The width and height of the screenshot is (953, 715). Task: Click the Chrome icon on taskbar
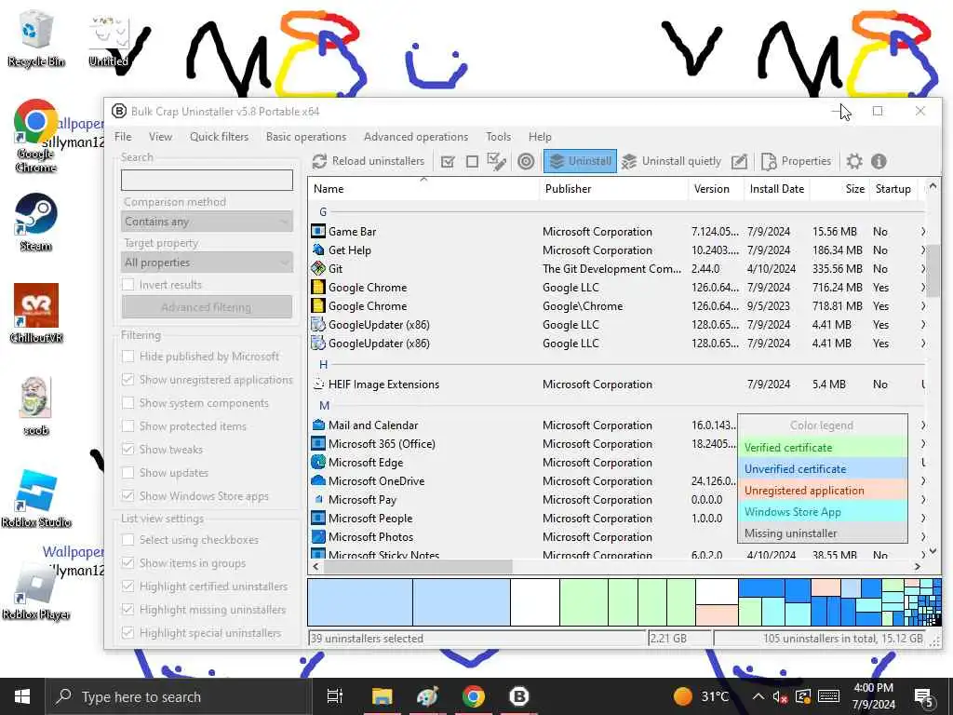474,696
